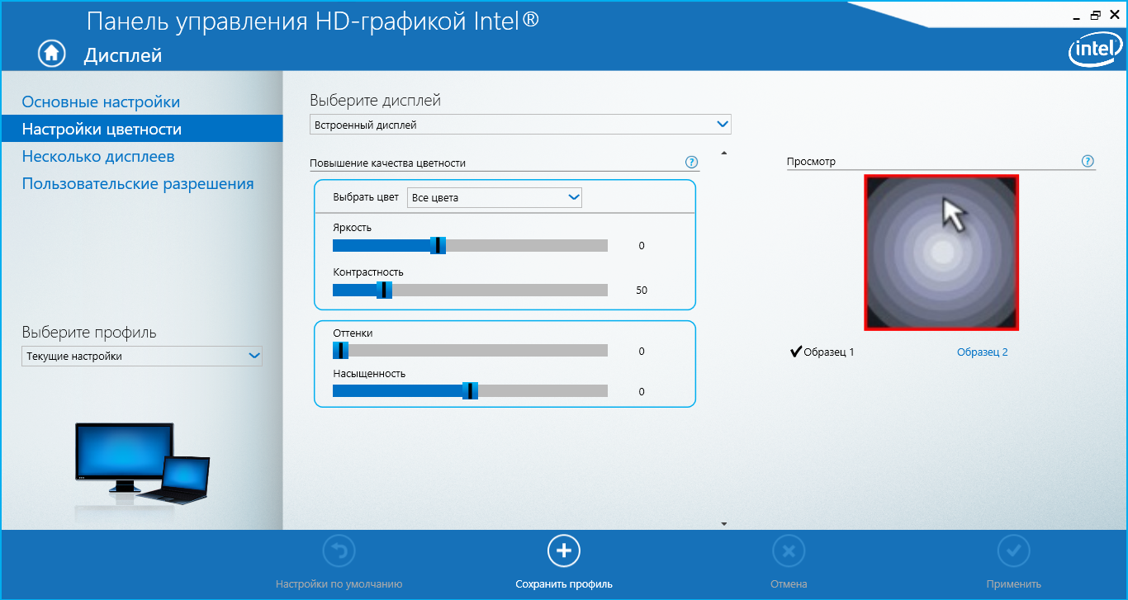Click the scroll up arrow of settings pane
Image resolution: width=1128 pixels, height=600 pixels.
click(x=724, y=153)
